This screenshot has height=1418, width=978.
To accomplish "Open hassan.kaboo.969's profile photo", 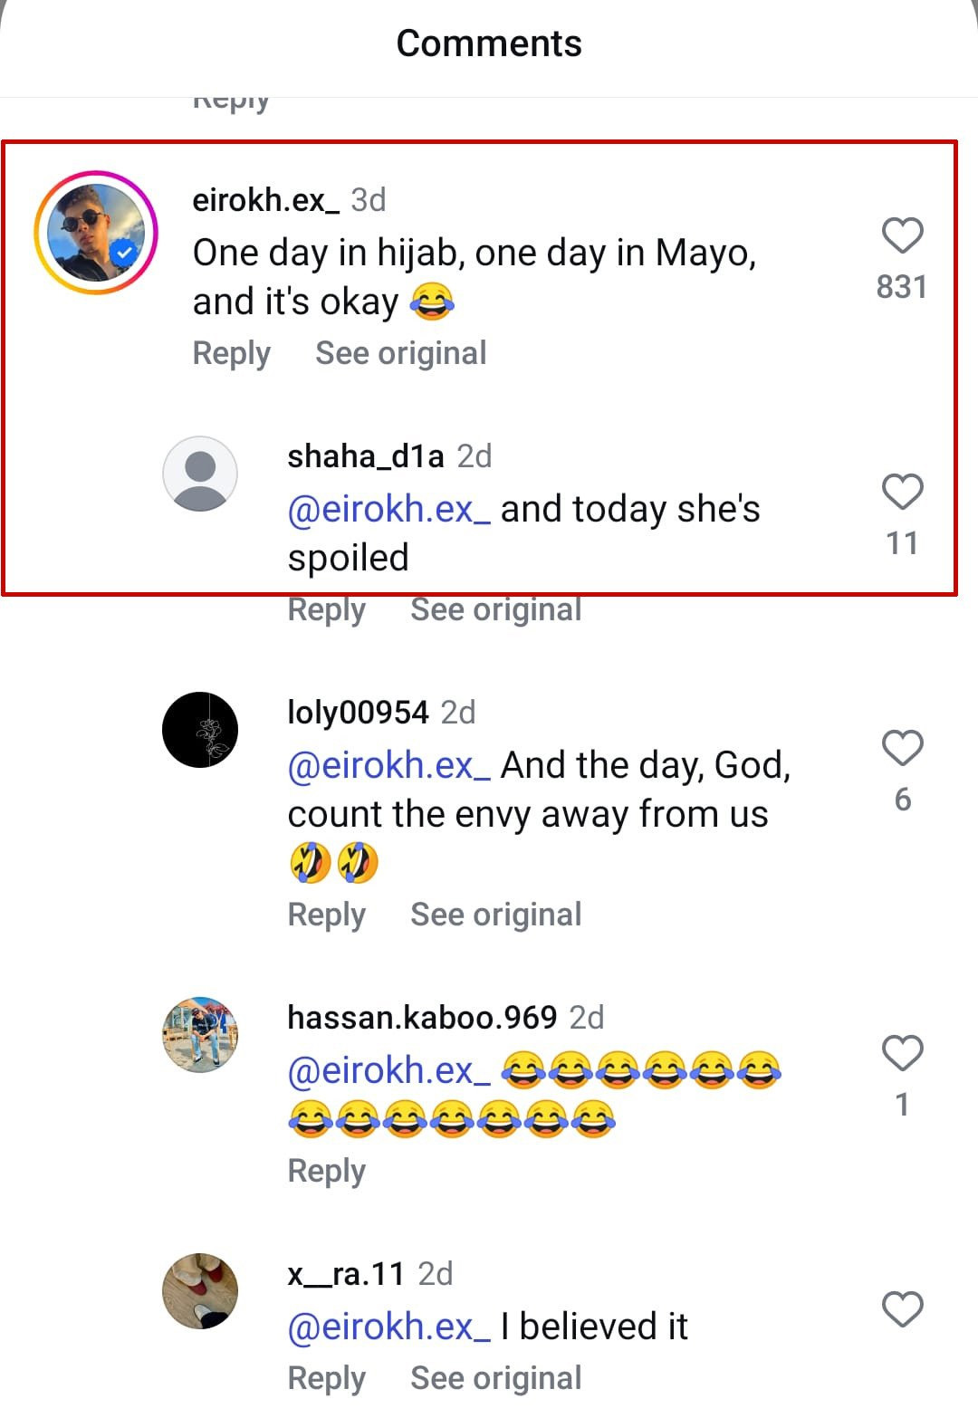I will [200, 1035].
